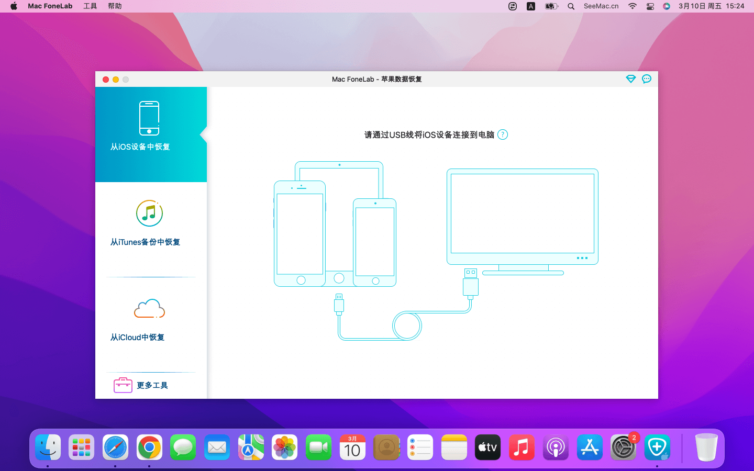This screenshot has width=754, height=471.
Task: Click the iTunes music note icon
Action: point(149,213)
